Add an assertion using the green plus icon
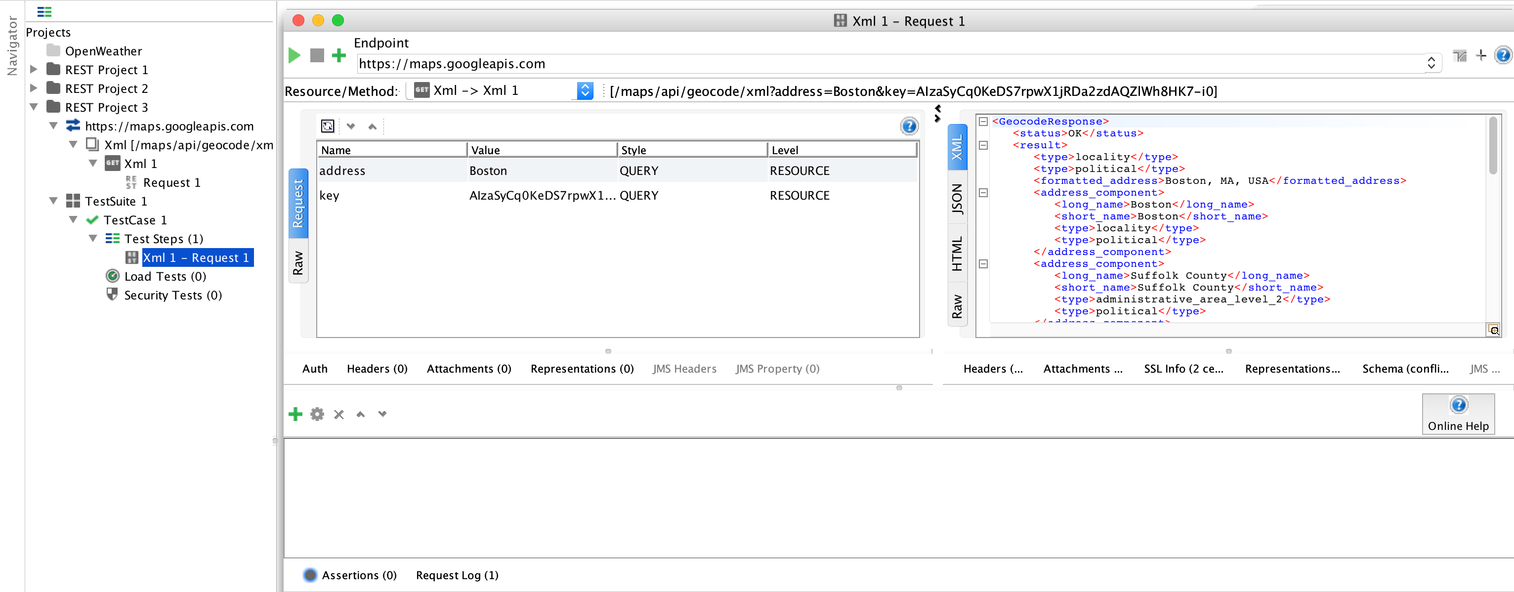The height and width of the screenshot is (592, 1514). pos(295,414)
